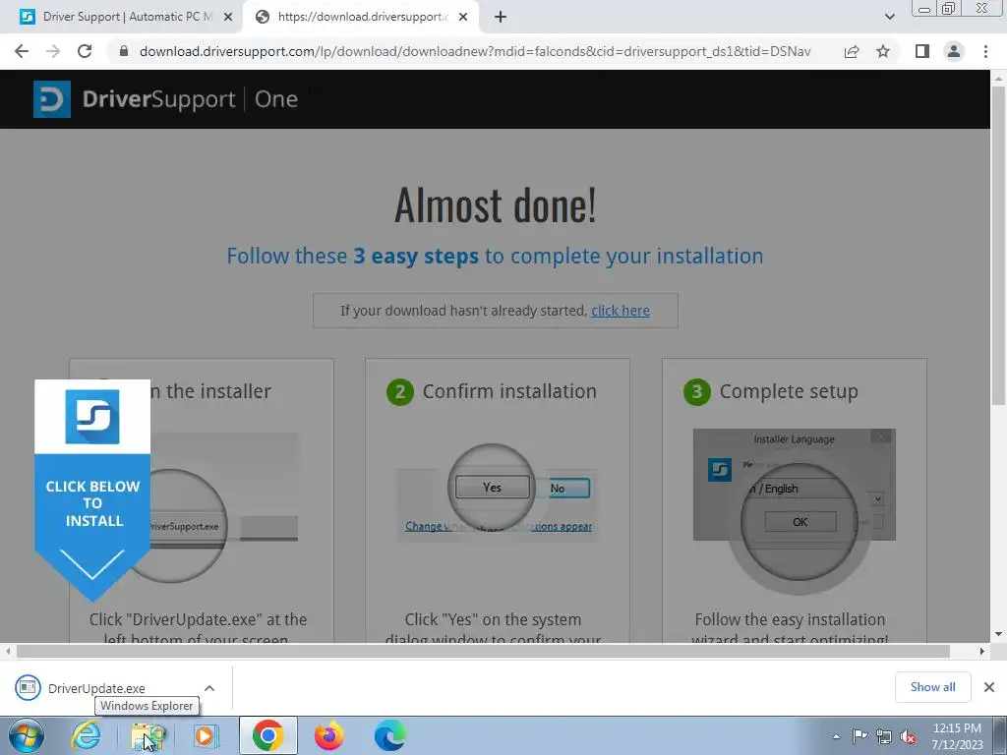
Task: Click the Chrome taskbar icon
Action: pos(267,736)
